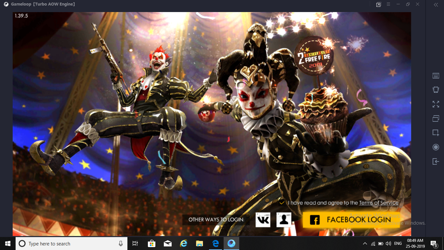444x250 pixels.
Task: Show hidden system tray icons
Action: (365, 243)
